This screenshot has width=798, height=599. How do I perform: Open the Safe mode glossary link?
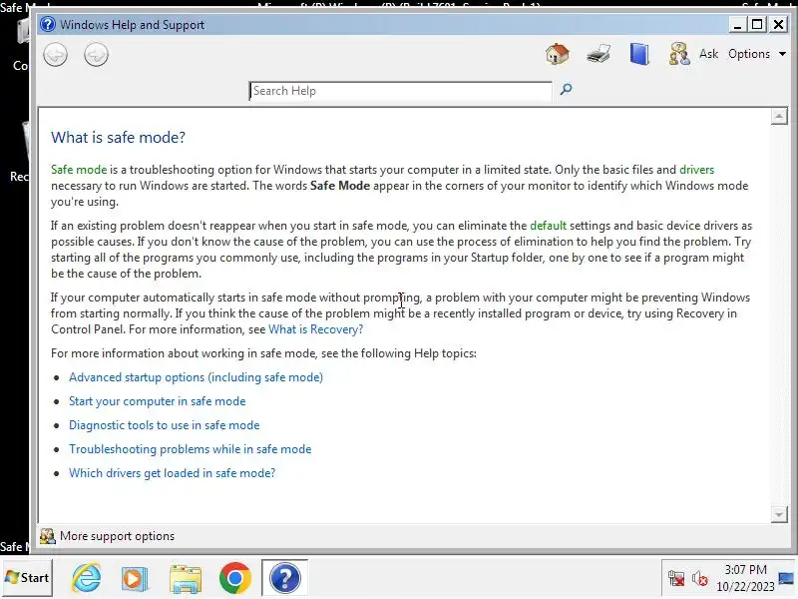pyautogui.click(x=79, y=170)
